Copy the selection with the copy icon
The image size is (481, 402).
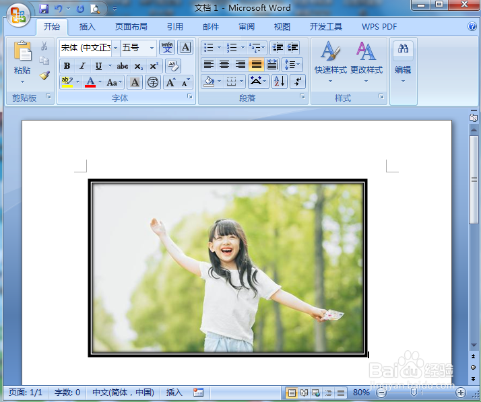[44, 61]
